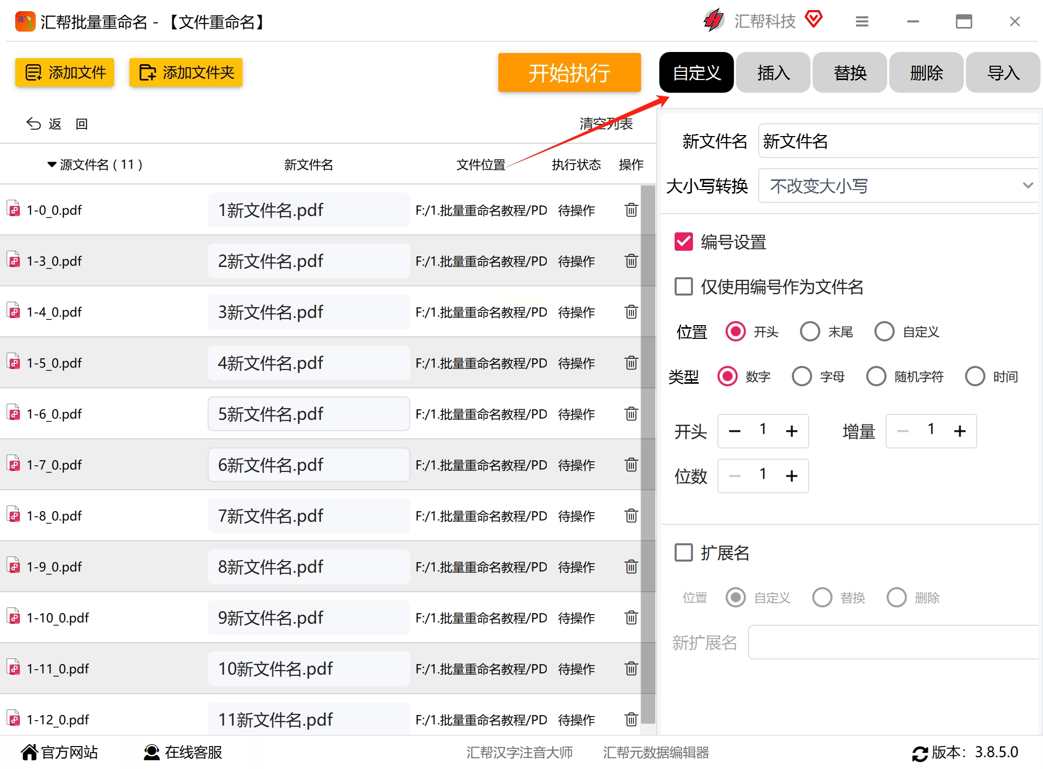Image resolution: width=1043 pixels, height=769 pixels.
Task: Click the file list vertical scrollbar
Action: coord(648,454)
